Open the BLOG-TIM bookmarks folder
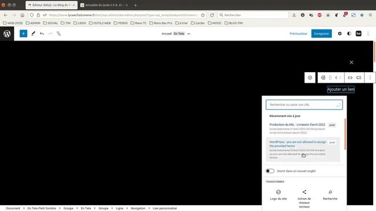The image size is (376, 211). (234, 23)
